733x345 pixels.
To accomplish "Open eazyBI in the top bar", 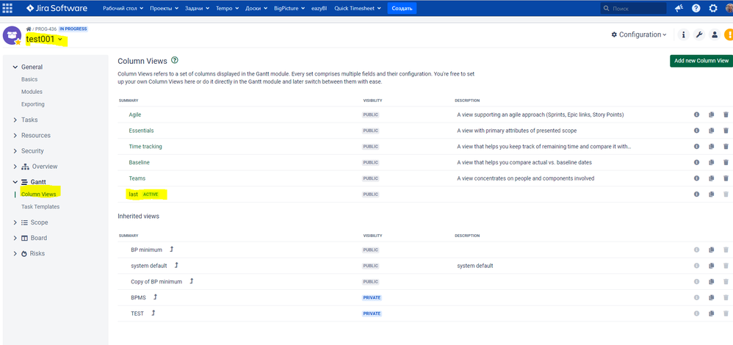I will [x=320, y=8].
